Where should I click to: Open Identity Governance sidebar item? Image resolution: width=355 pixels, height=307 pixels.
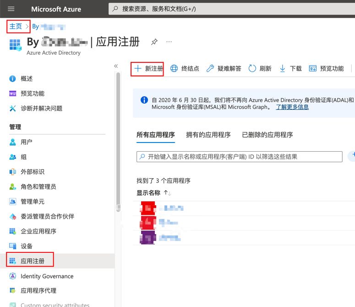click(47, 276)
